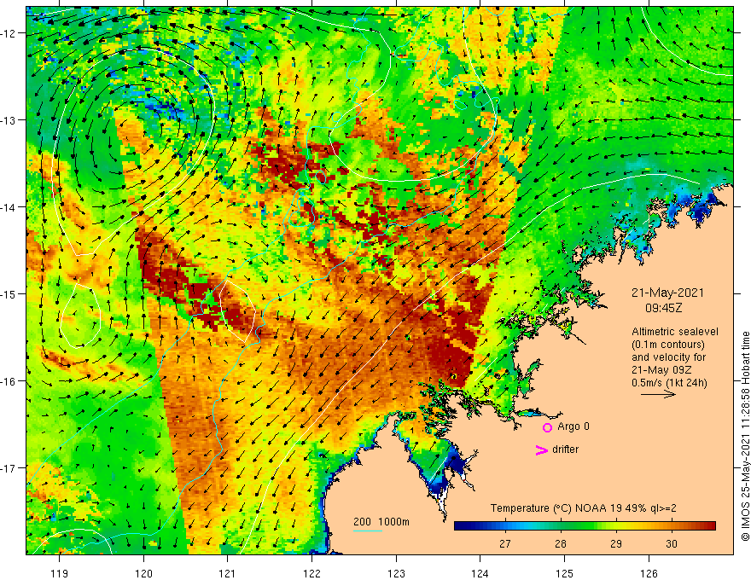751x580 pixels.
Task: Click the longitude axis label 120
Action: pos(143,573)
